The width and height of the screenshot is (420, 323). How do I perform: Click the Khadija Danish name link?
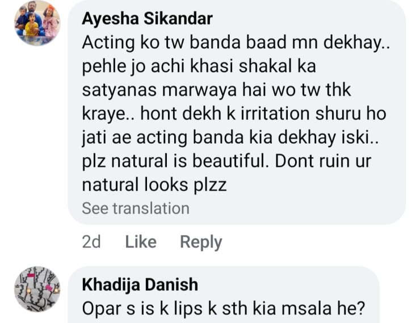pos(140,284)
